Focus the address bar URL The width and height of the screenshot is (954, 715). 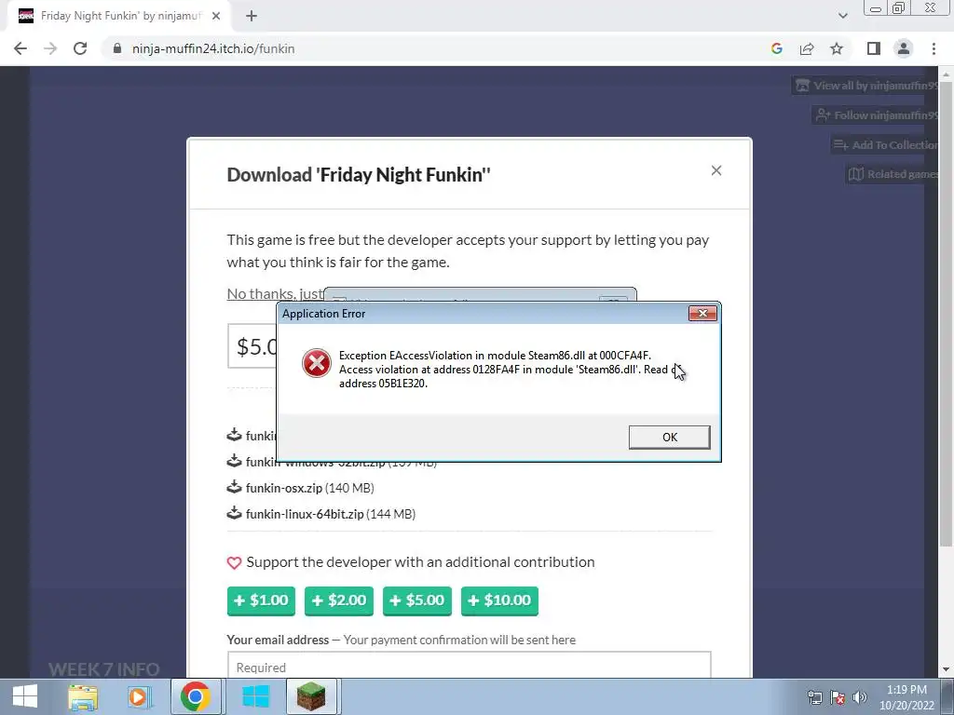[213, 48]
